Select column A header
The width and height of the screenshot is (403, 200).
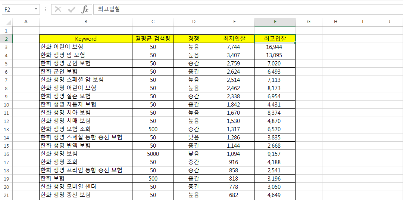(x=26, y=22)
